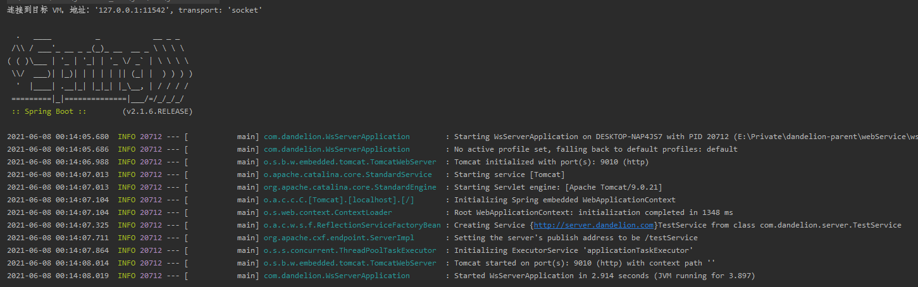Viewport: 918px width, 287px height.
Task: Click the timestamp '2021-06-08 00:14:06.988'
Action: pos(58,162)
